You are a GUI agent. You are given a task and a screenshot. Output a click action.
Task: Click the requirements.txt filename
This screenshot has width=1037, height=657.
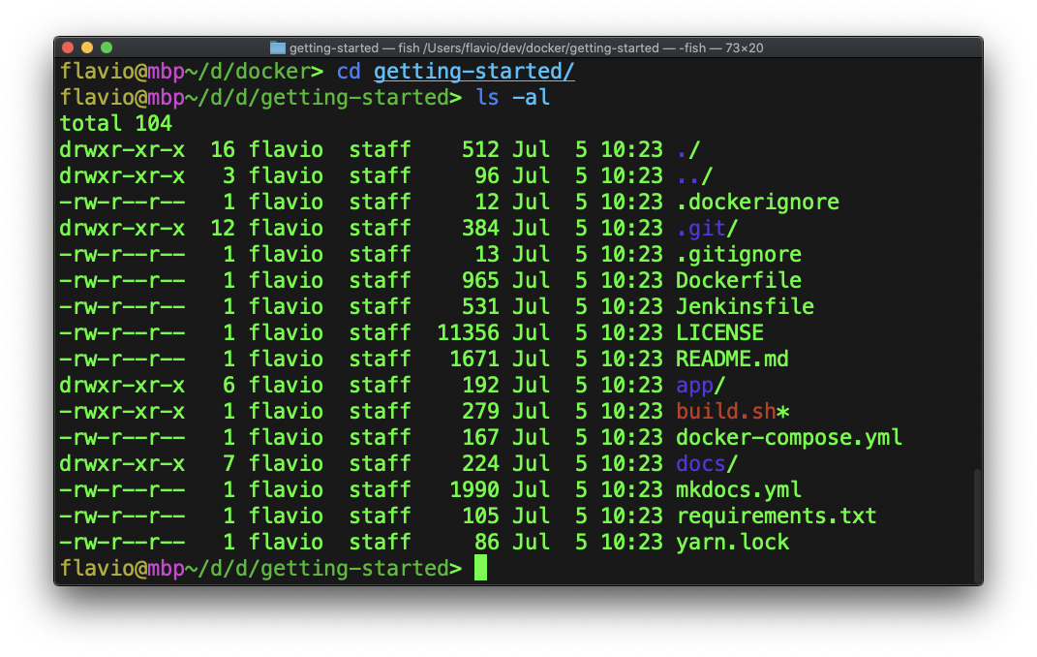776,516
